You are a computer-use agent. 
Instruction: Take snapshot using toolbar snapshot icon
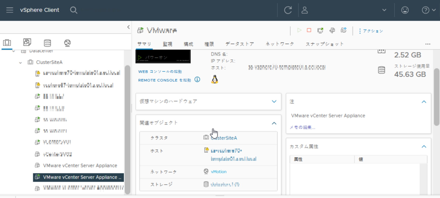coord(344,31)
